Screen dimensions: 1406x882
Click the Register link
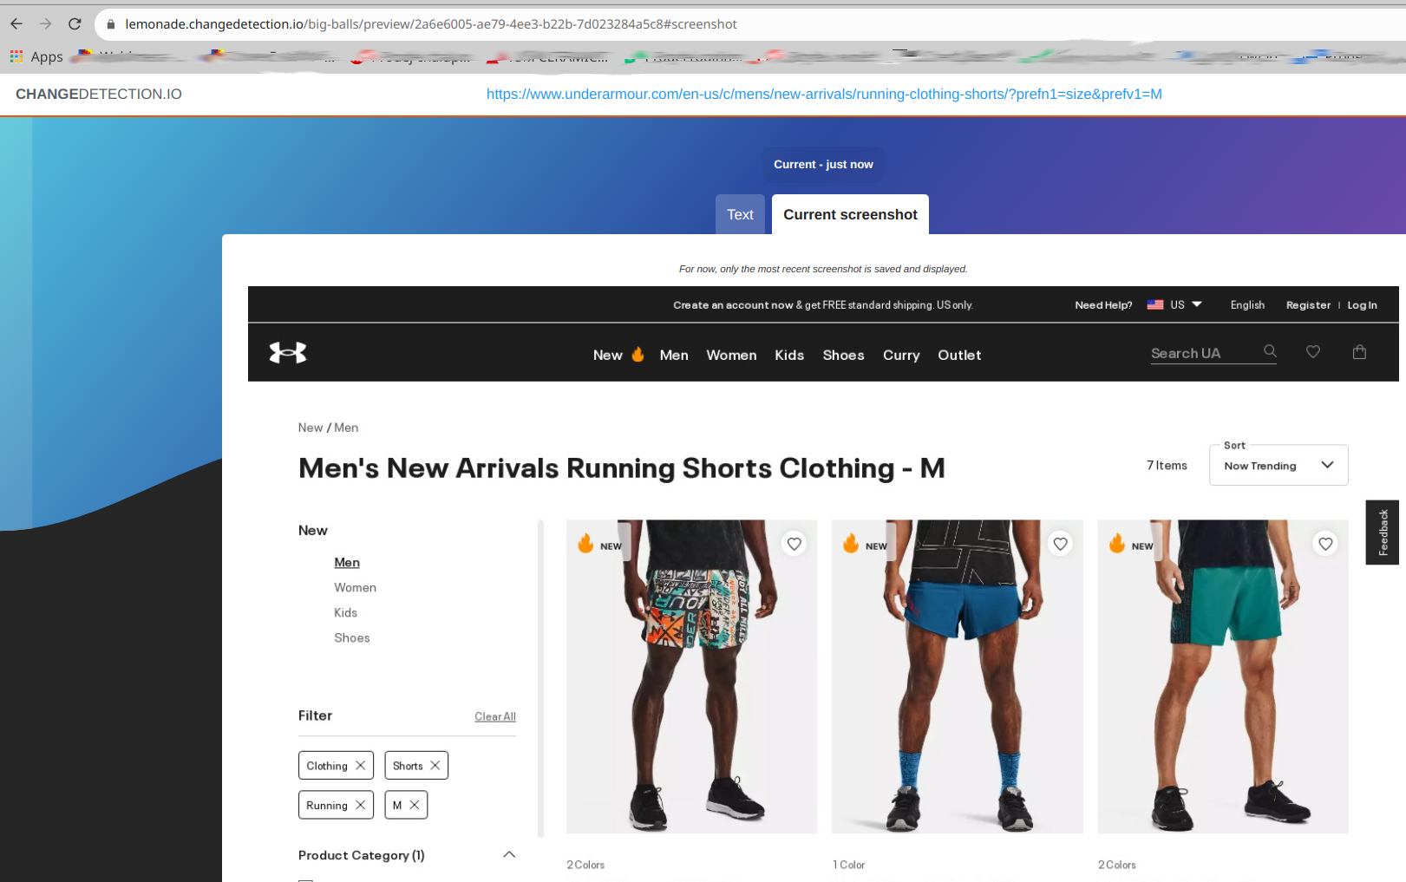pyautogui.click(x=1308, y=305)
